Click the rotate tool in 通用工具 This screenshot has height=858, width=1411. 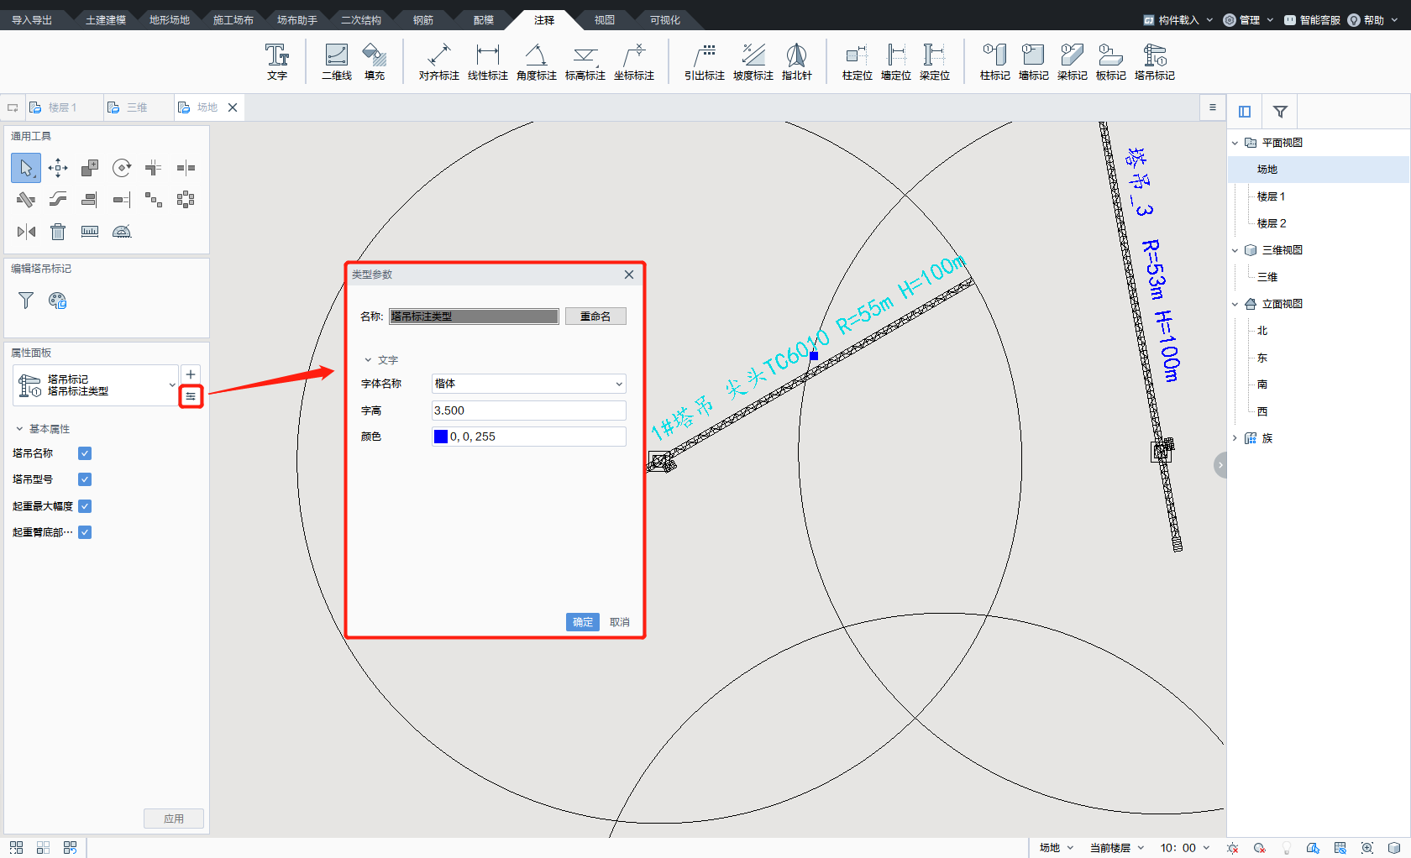click(122, 168)
